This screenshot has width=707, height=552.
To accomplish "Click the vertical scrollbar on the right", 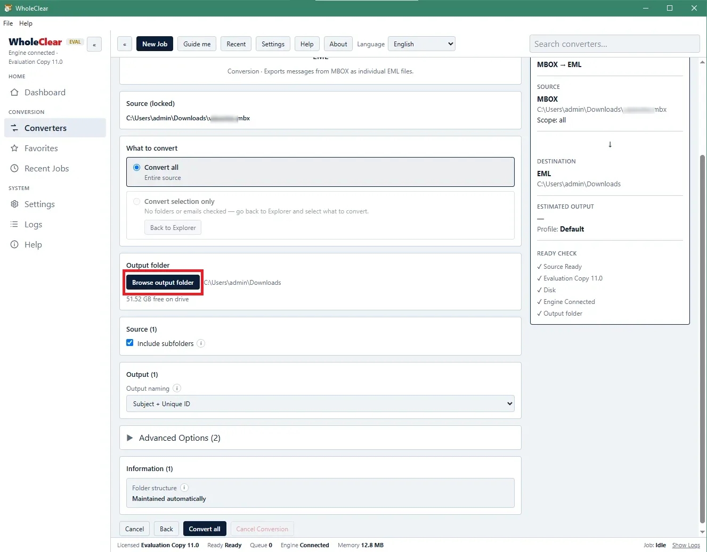I will pos(702,339).
